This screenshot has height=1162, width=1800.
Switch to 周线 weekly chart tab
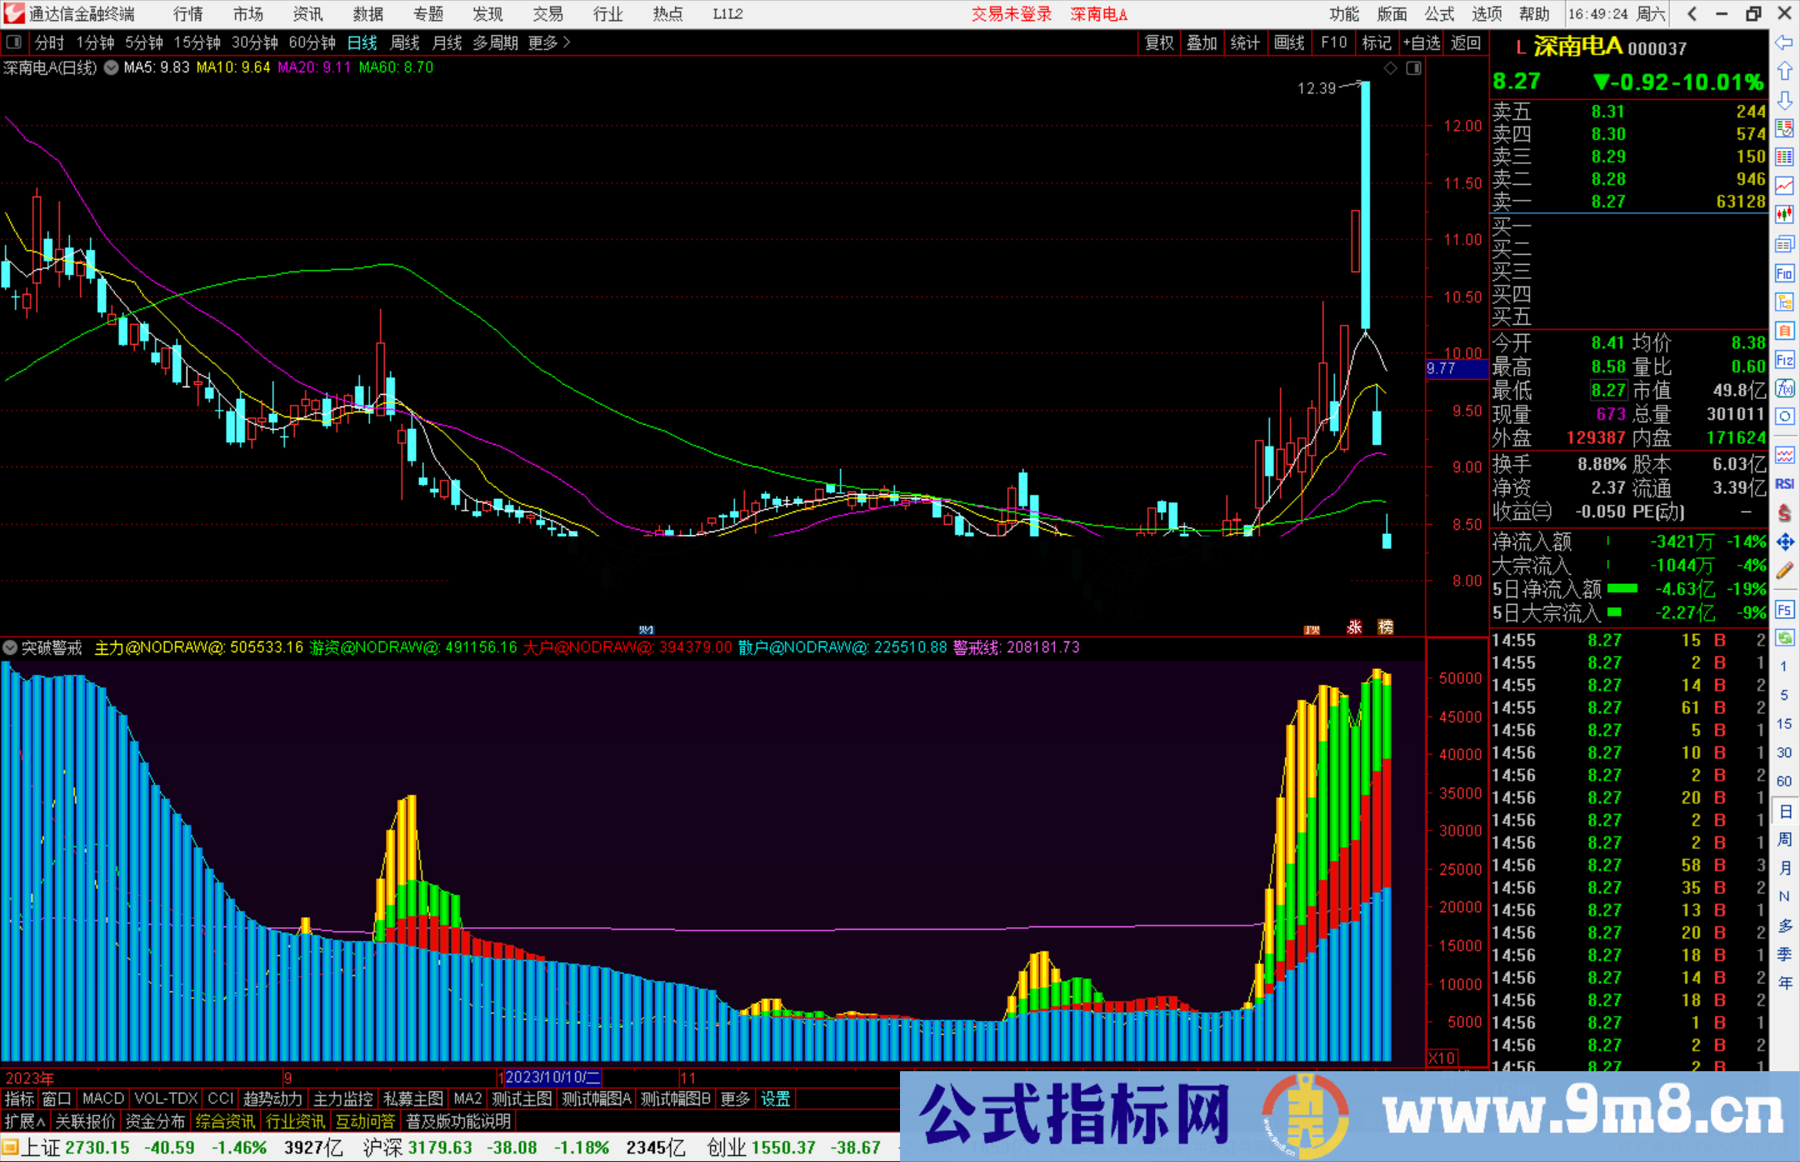point(405,42)
